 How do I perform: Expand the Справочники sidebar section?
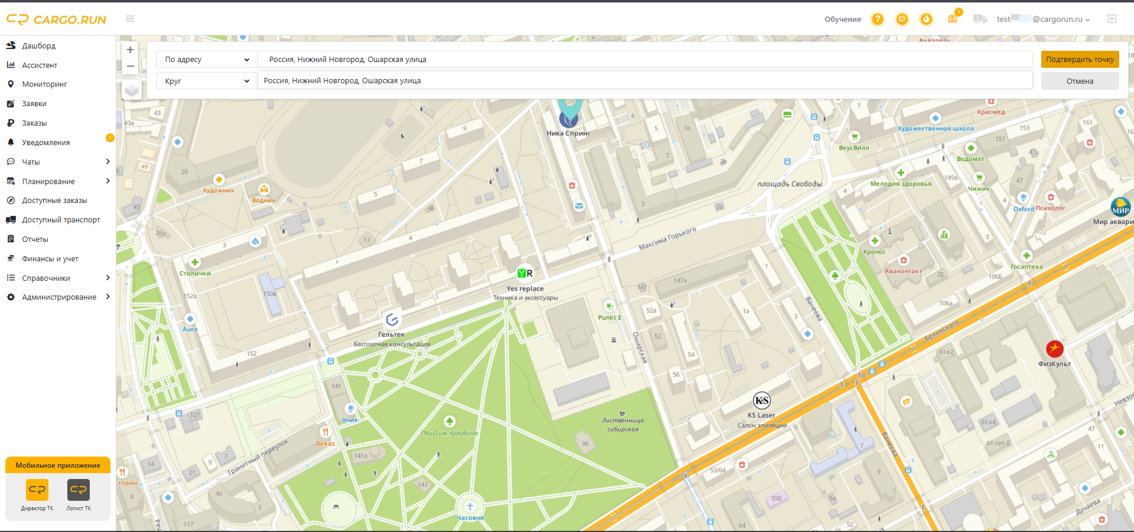click(x=107, y=278)
